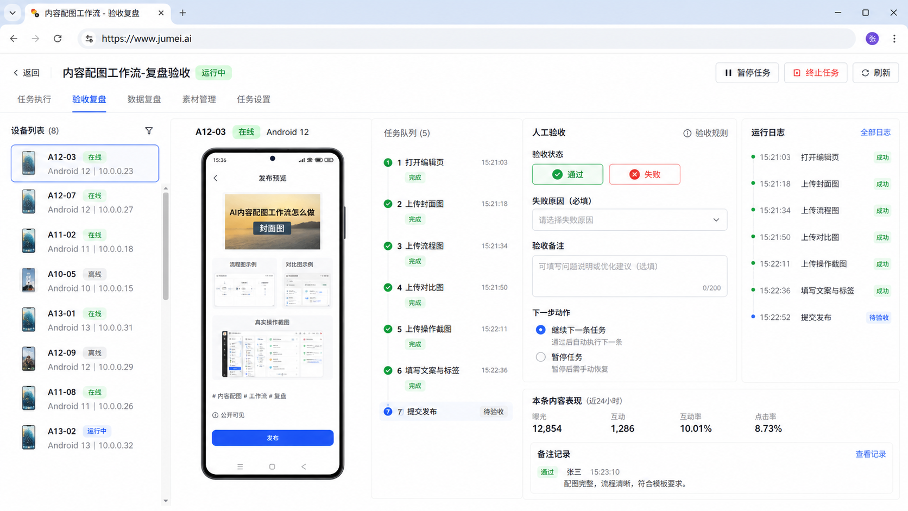Click task 1 打开编辑页 check icon

tap(388, 162)
